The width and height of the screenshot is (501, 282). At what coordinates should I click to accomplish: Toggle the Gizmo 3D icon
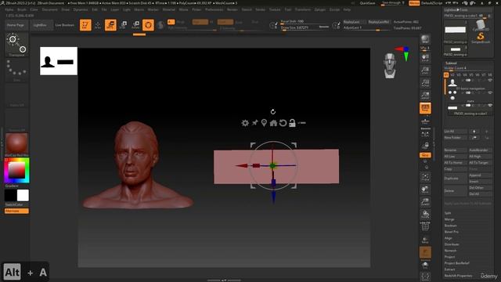click(148, 25)
